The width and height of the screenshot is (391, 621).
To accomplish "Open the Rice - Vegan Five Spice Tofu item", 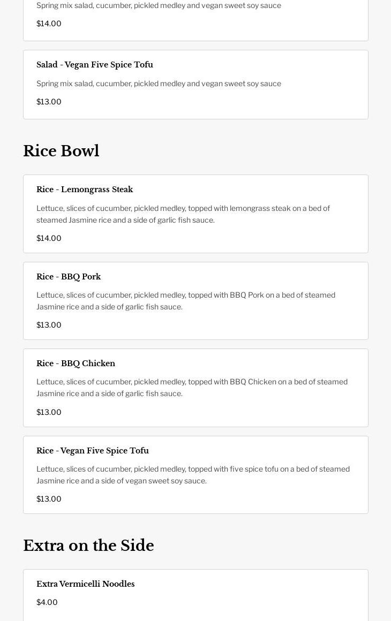I will [93, 451].
